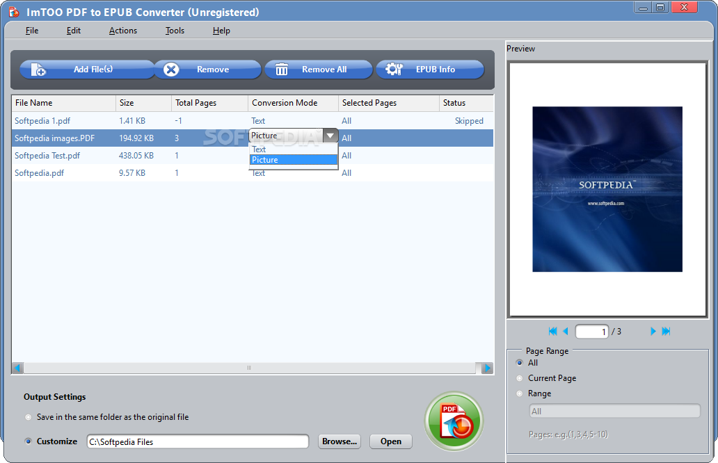The height and width of the screenshot is (463, 718).
Task: Select the Customize output radio button
Action: tap(29, 441)
